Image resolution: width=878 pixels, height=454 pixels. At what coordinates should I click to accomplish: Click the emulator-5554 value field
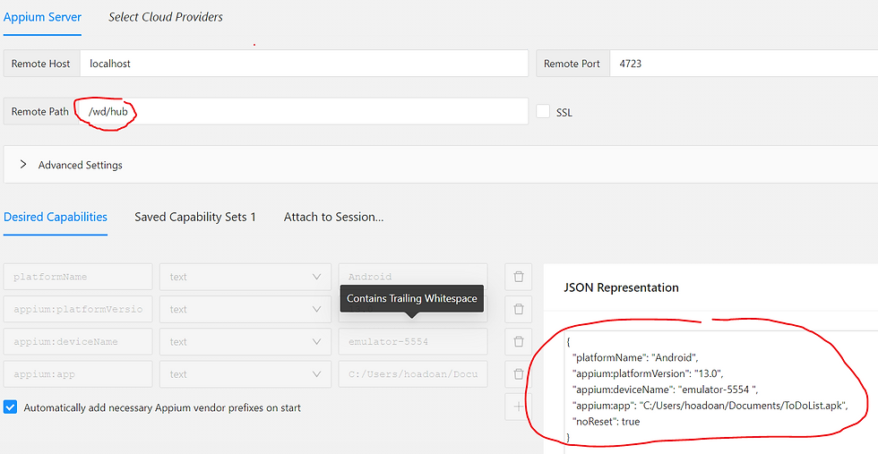(x=413, y=341)
